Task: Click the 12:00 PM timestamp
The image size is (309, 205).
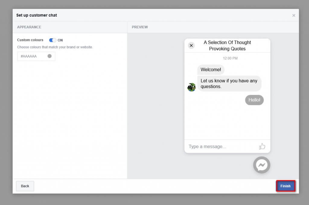Action: pos(230,58)
